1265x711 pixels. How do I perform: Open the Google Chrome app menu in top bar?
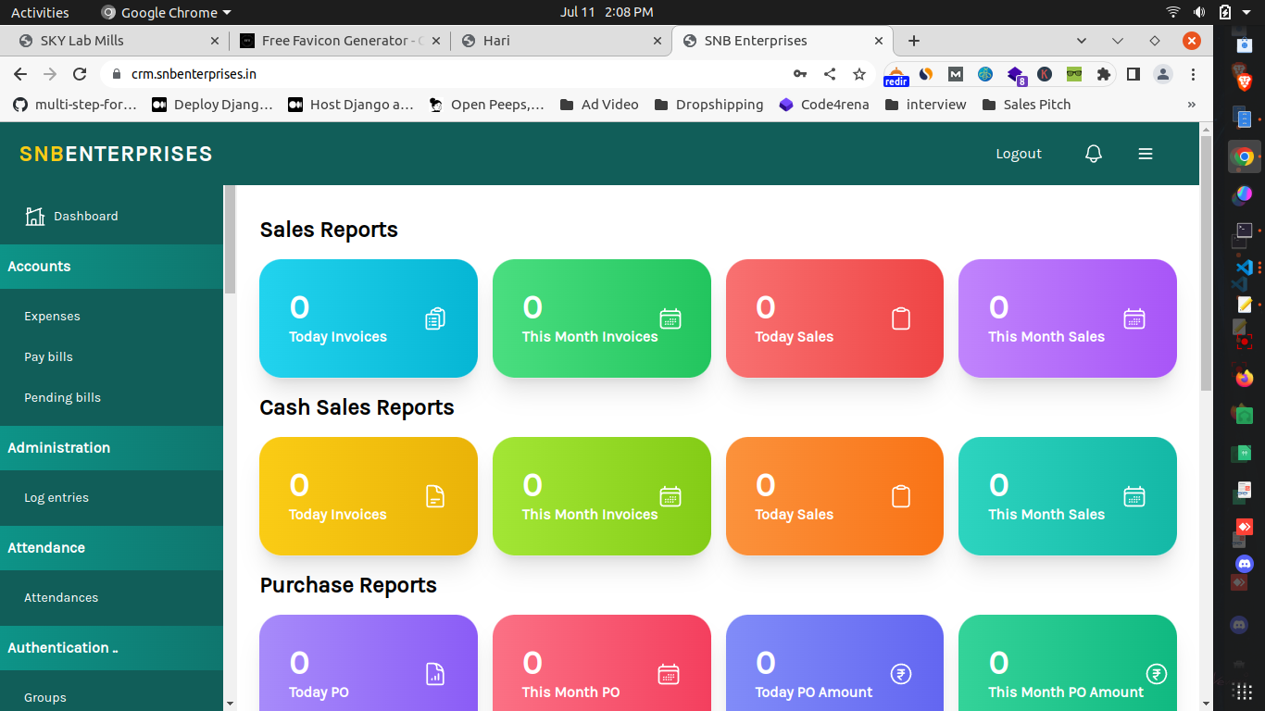pos(166,12)
